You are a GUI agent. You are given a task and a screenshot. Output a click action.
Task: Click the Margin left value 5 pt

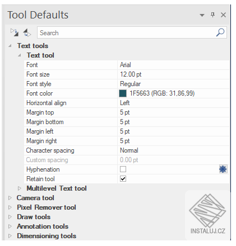point(124,131)
